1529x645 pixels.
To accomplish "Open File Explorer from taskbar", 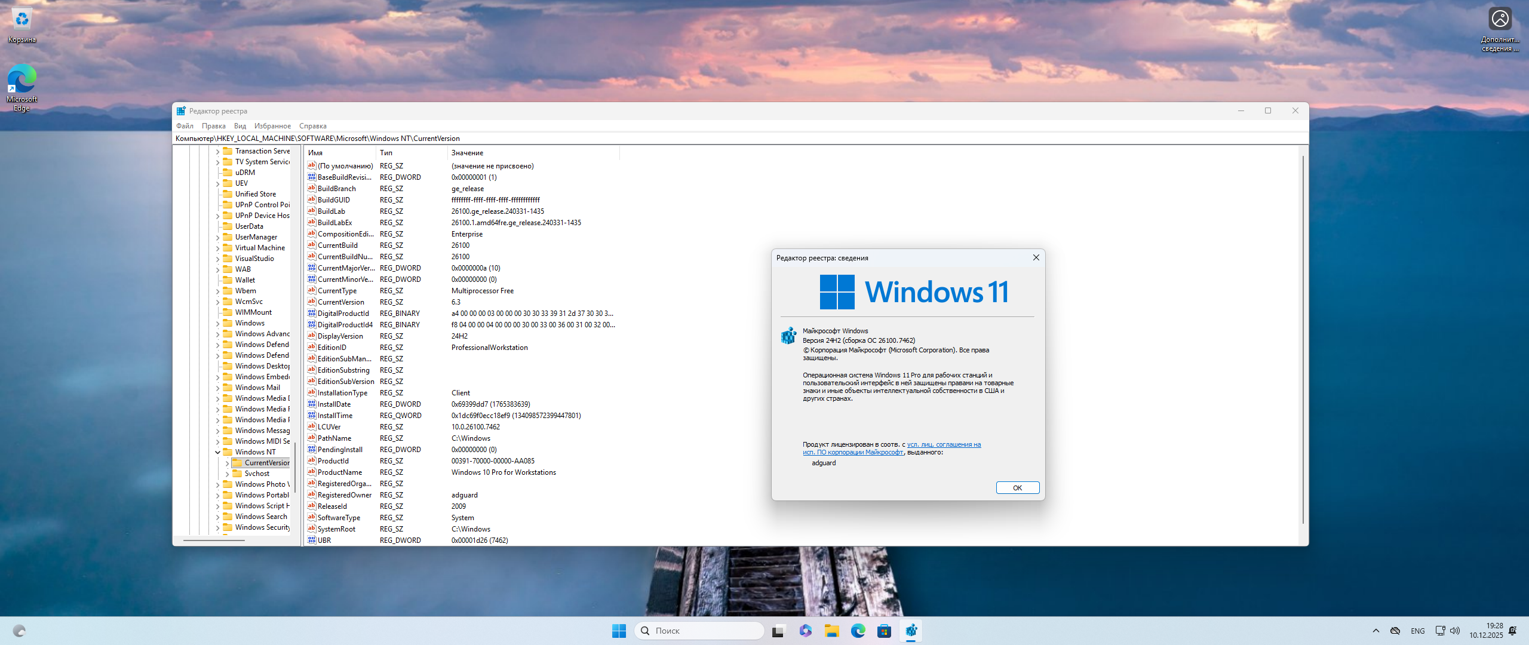I will coord(831,631).
